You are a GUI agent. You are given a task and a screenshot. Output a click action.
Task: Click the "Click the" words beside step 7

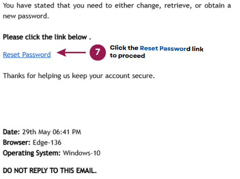[124, 48]
